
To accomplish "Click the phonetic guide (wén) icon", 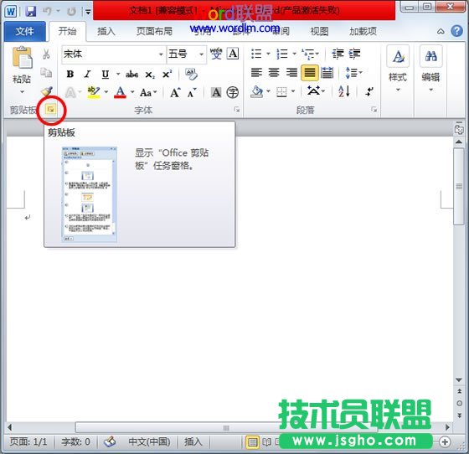I will pyautogui.click(x=216, y=54).
